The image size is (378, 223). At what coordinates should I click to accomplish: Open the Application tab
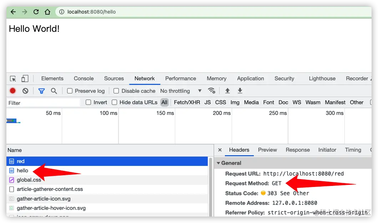tap(251, 78)
